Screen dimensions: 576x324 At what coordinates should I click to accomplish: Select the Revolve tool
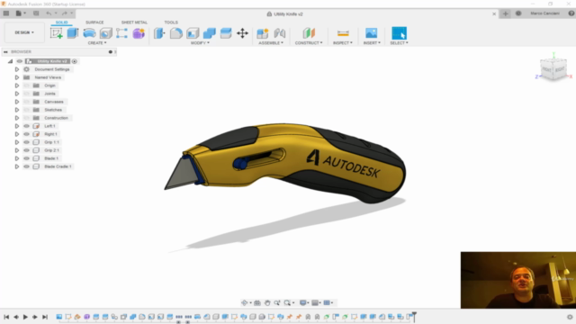tap(89, 33)
